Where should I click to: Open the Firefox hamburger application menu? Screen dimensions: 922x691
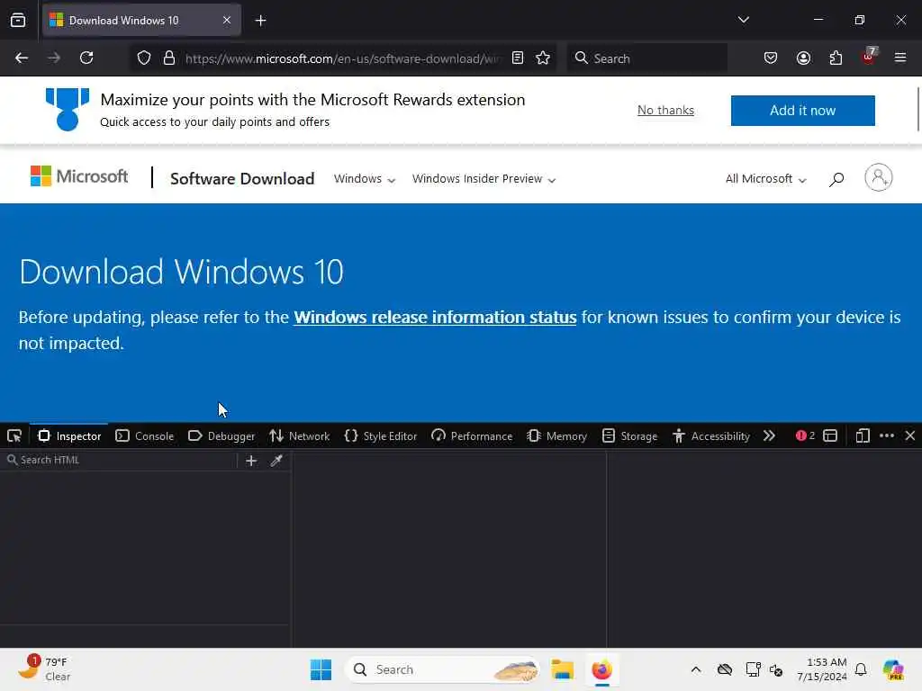coord(900,58)
